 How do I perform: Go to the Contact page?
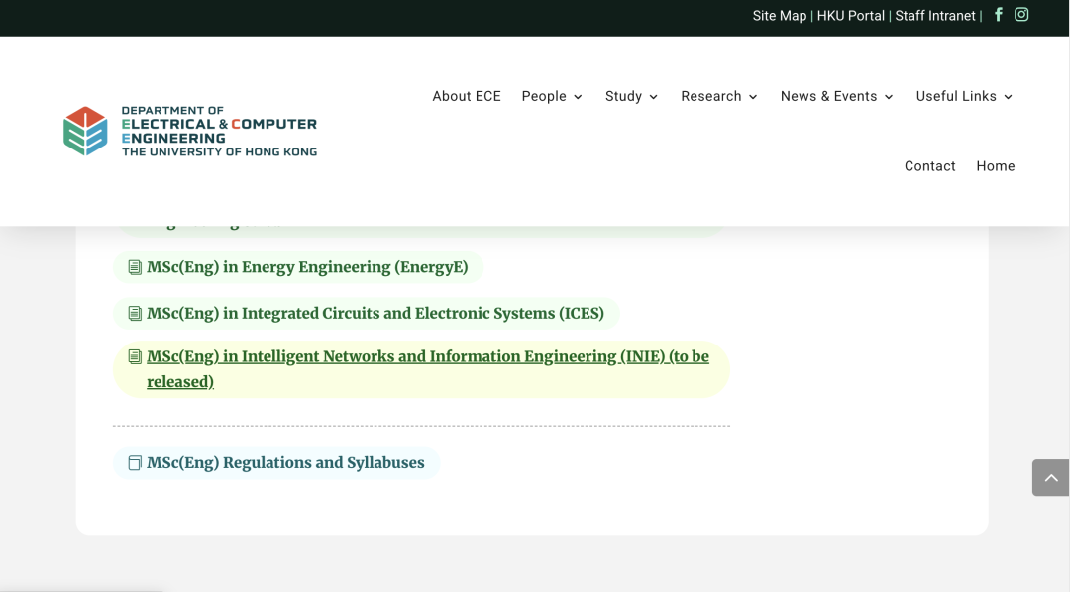click(930, 166)
